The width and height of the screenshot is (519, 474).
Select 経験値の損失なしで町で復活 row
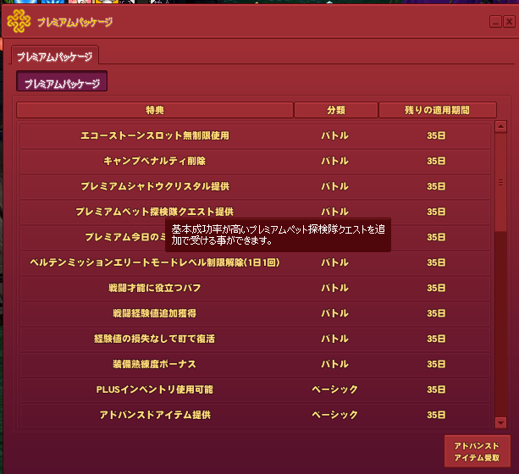click(255, 339)
